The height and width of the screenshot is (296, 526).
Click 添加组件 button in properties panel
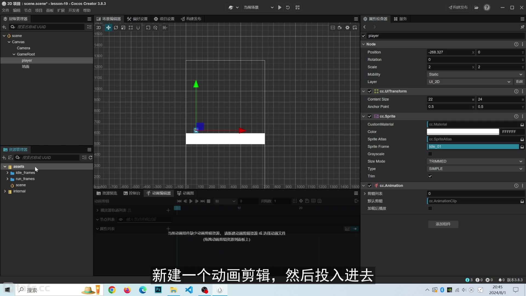tap(443, 224)
